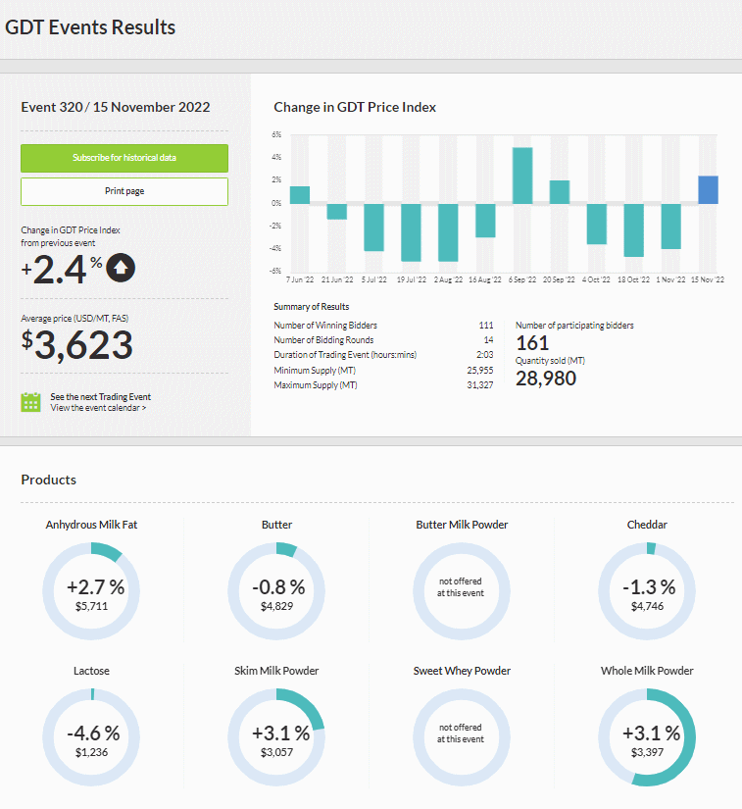This screenshot has height=809, width=742.
Task: Click the trading duration value 2:03
Action: [x=484, y=355]
